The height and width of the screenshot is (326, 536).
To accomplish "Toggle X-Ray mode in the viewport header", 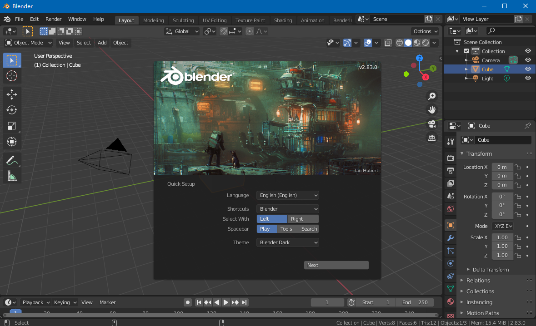I will click(x=388, y=42).
